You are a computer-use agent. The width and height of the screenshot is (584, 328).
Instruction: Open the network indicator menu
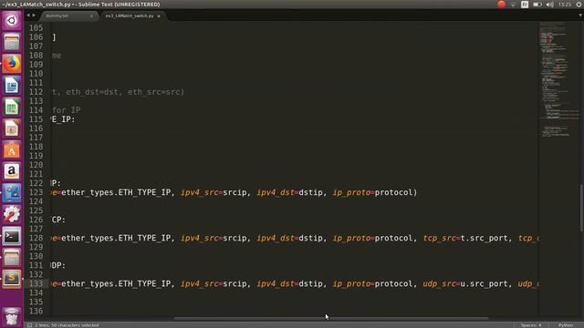tap(513, 5)
